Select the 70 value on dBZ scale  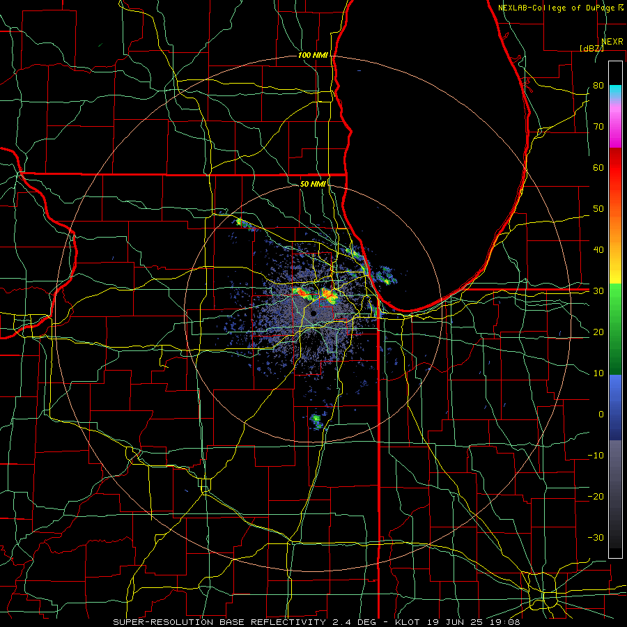point(598,127)
